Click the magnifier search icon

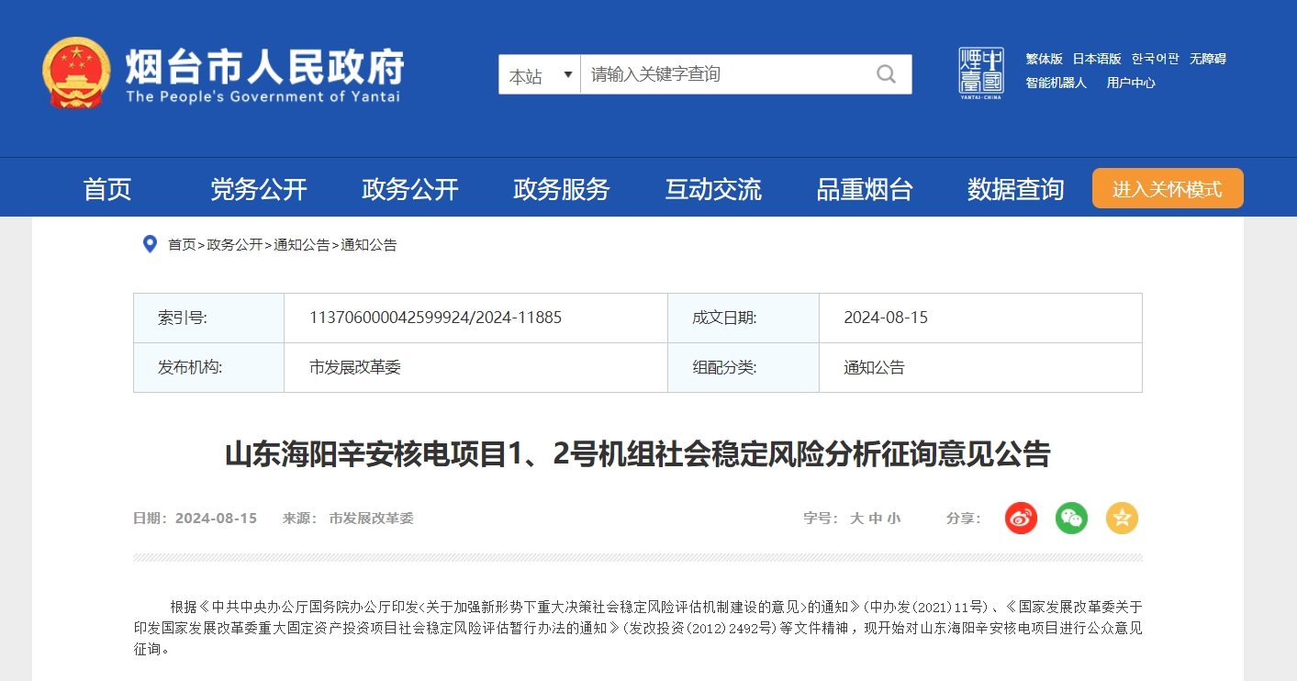click(x=886, y=74)
